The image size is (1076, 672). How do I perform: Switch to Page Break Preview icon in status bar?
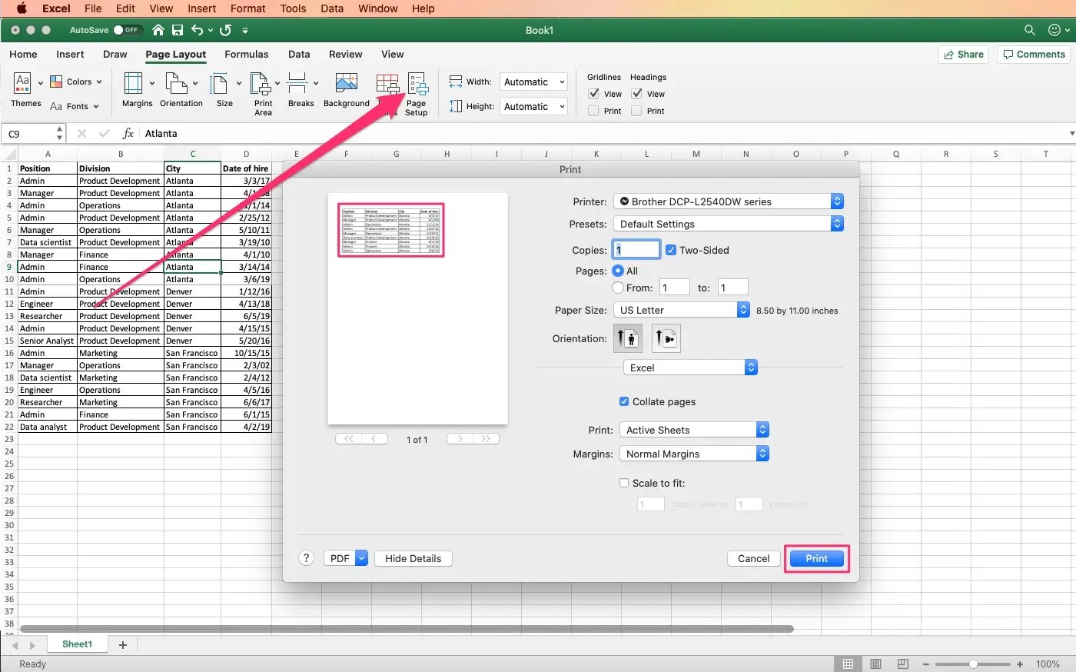coord(903,664)
